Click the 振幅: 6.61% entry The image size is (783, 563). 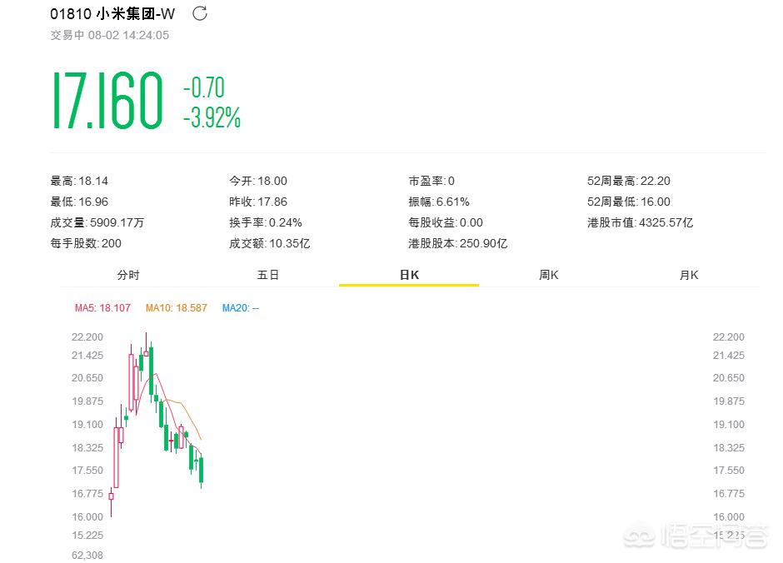[x=439, y=202]
